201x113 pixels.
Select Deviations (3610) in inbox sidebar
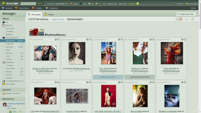pos(13,41)
